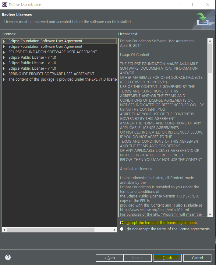Expand the uppercase ECLIPSE FOUNDATION agreement node
Screen dimensions: 216x265
4,52
